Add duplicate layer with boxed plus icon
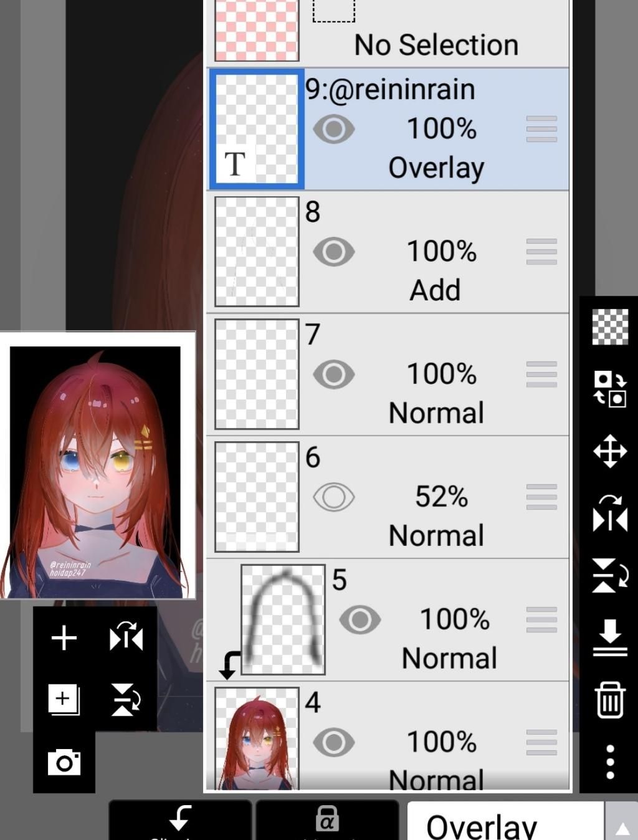This screenshot has width=638, height=840. pos(64,699)
